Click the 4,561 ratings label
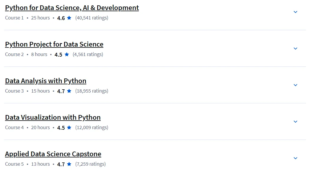 [x=88, y=55]
